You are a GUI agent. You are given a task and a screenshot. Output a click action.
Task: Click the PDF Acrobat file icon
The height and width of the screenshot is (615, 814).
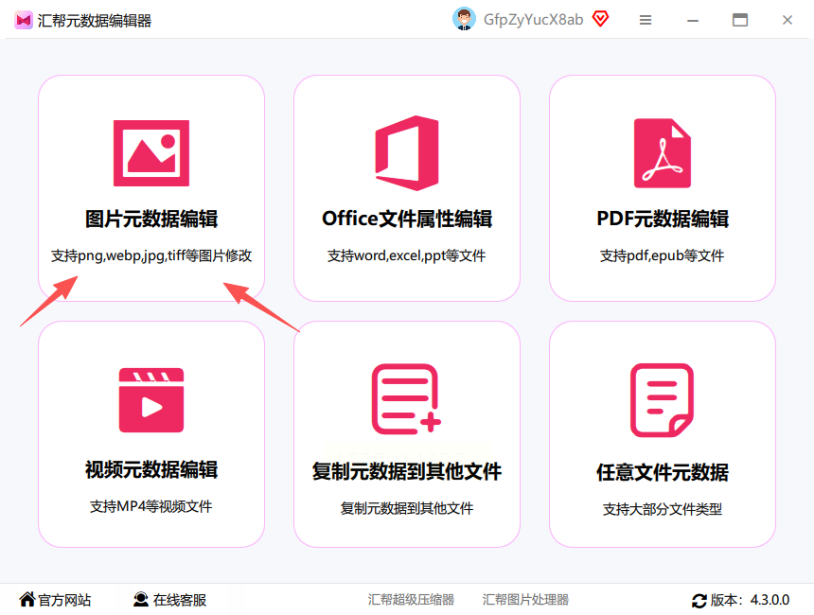click(662, 153)
